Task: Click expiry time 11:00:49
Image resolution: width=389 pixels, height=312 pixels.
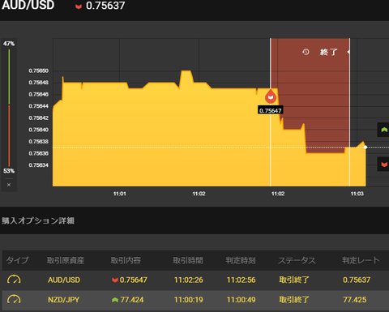Action: point(241,300)
